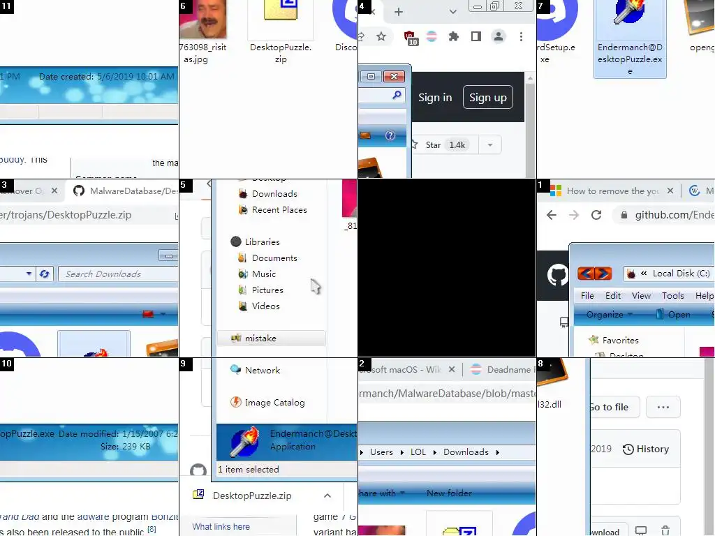The height and width of the screenshot is (536, 715).
Task: Select Libraries in the navigation tree
Action: 256,241
